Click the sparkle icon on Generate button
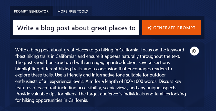The image size is (216, 111). click(150, 28)
